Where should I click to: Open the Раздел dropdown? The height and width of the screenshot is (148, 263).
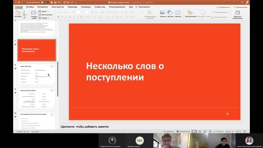[44, 18]
